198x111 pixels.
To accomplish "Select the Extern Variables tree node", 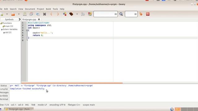I will pos(10,29).
